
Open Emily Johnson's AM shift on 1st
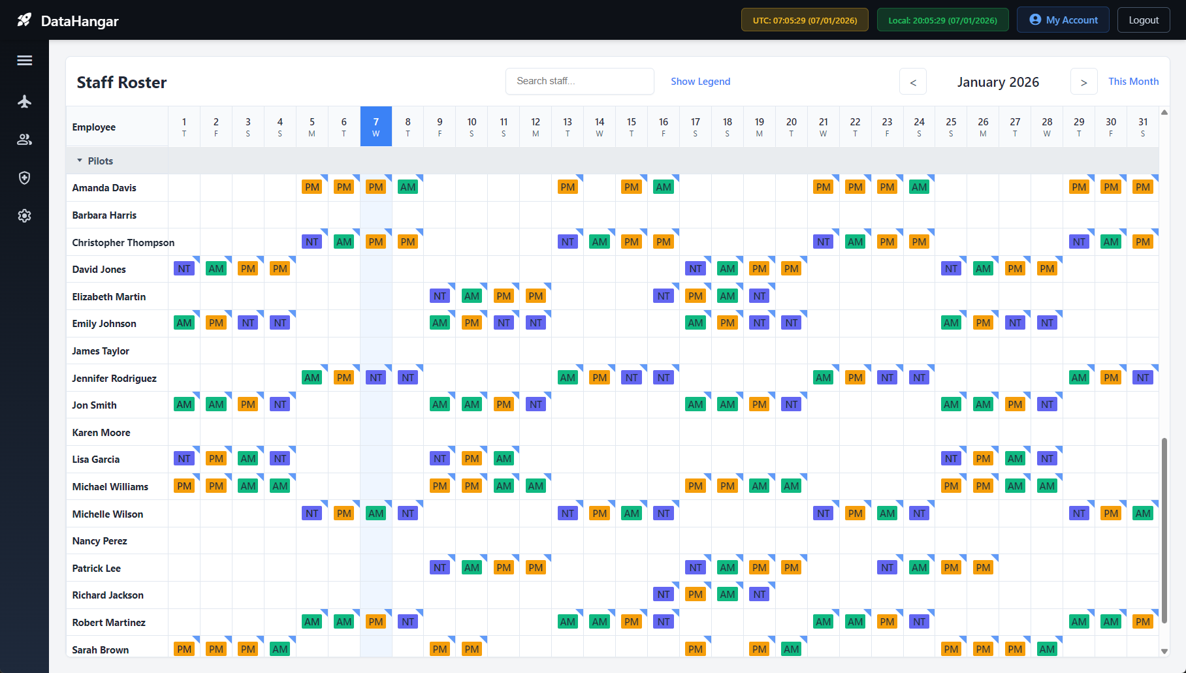(x=184, y=323)
